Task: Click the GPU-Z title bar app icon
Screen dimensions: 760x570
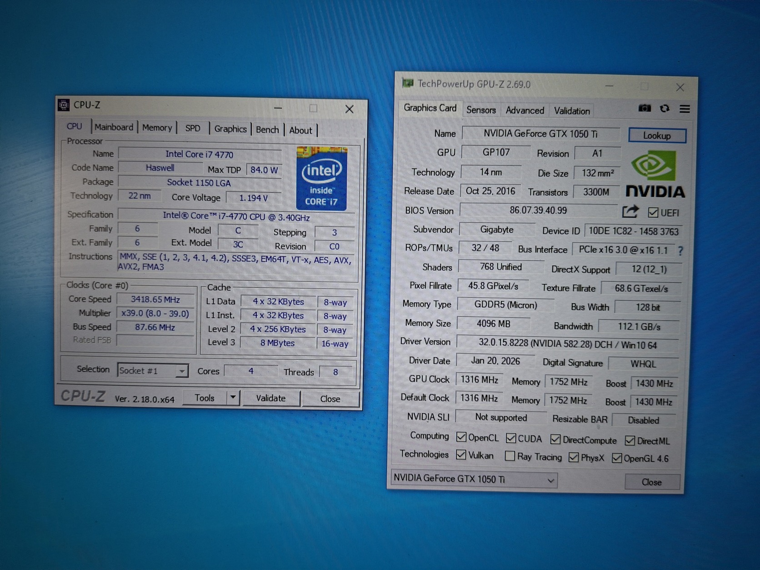Action: pos(408,83)
